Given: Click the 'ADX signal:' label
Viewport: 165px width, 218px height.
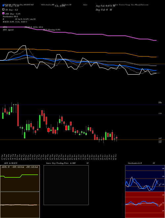Looking at the screenshot, I should click(8, 30).
